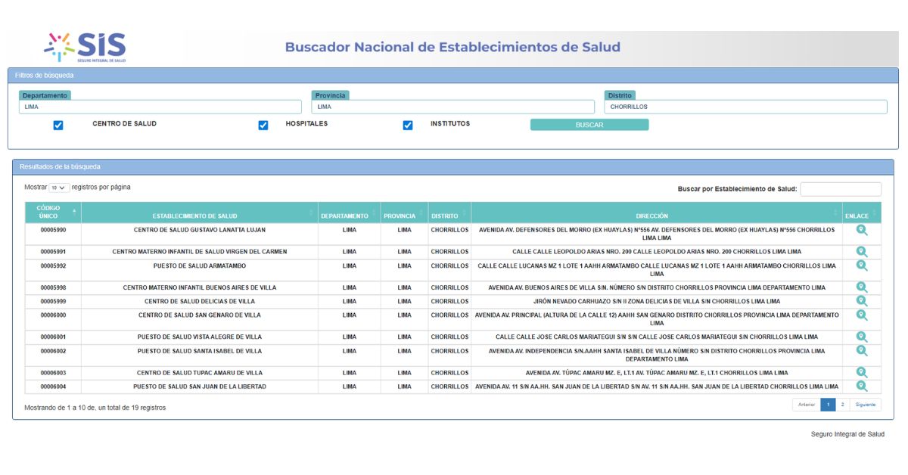Sort by Establecimiento de Salud column

[x=199, y=213]
